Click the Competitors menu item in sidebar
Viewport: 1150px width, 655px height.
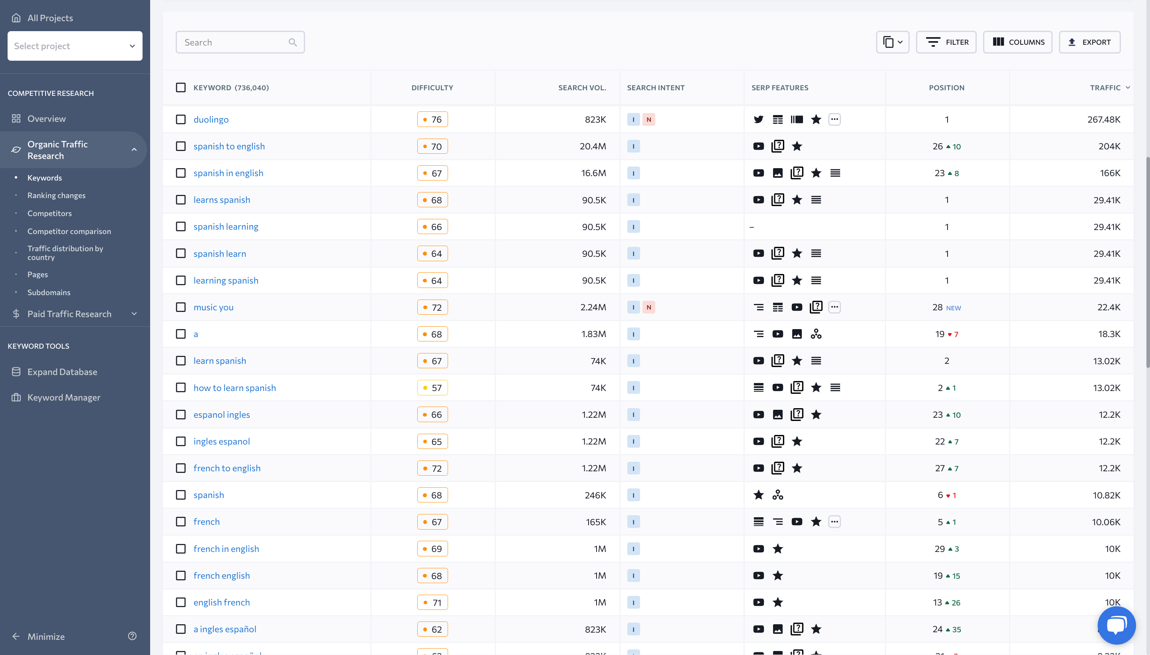[50, 213]
